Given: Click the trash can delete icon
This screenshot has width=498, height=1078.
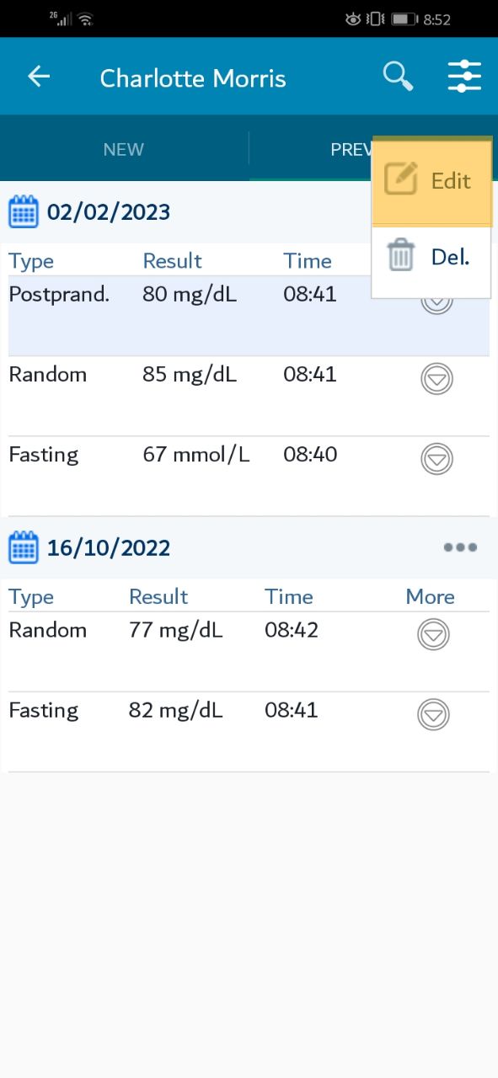Looking at the screenshot, I should click(x=401, y=254).
